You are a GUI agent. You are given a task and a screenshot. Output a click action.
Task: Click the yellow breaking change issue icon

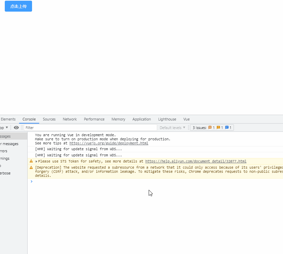pyautogui.click(x=218, y=127)
